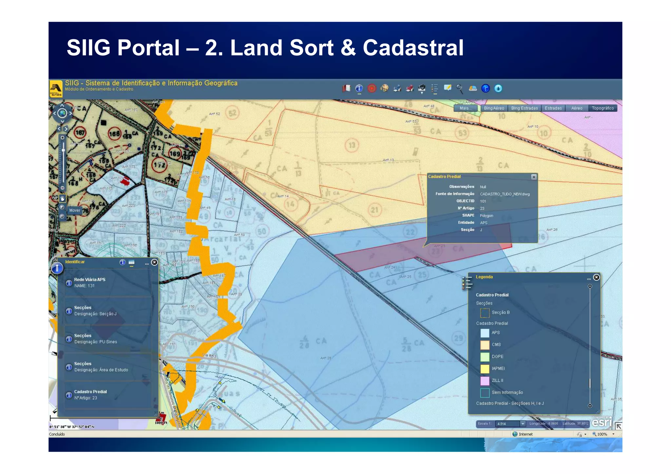Click the globe full-extent button
This screenshot has width=671, height=474.
tap(62, 113)
